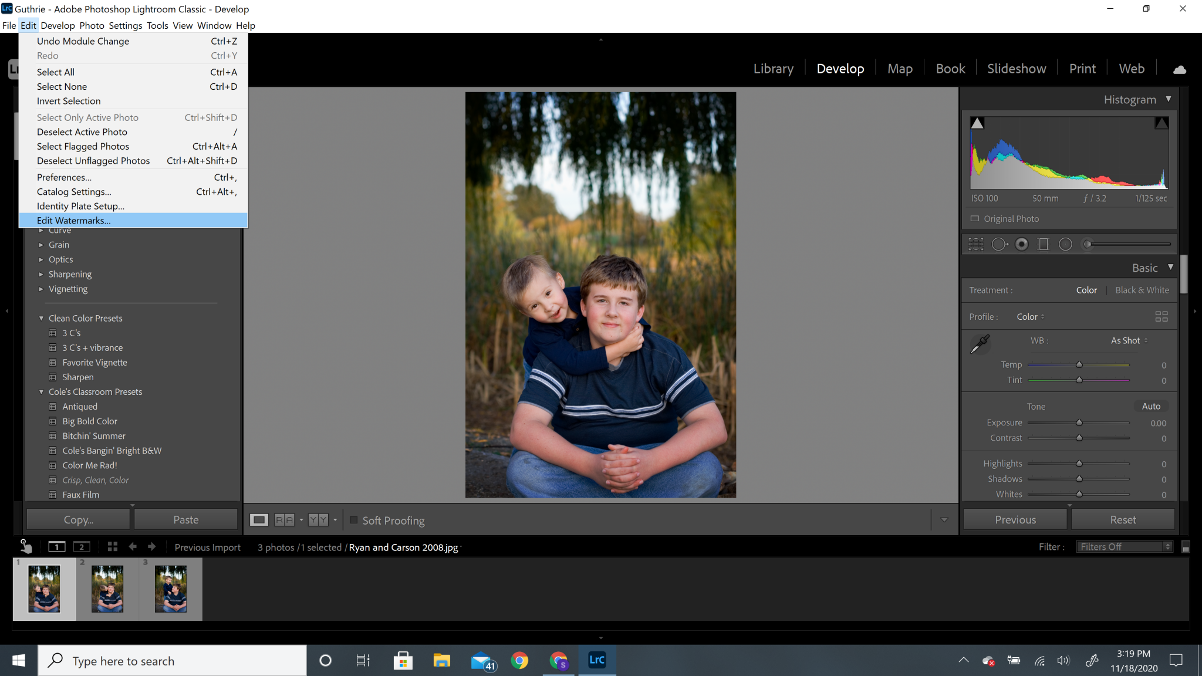Click the Auto tone button
Screen dimensions: 1202x676
pyautogui.click(x=1150, y=406)
